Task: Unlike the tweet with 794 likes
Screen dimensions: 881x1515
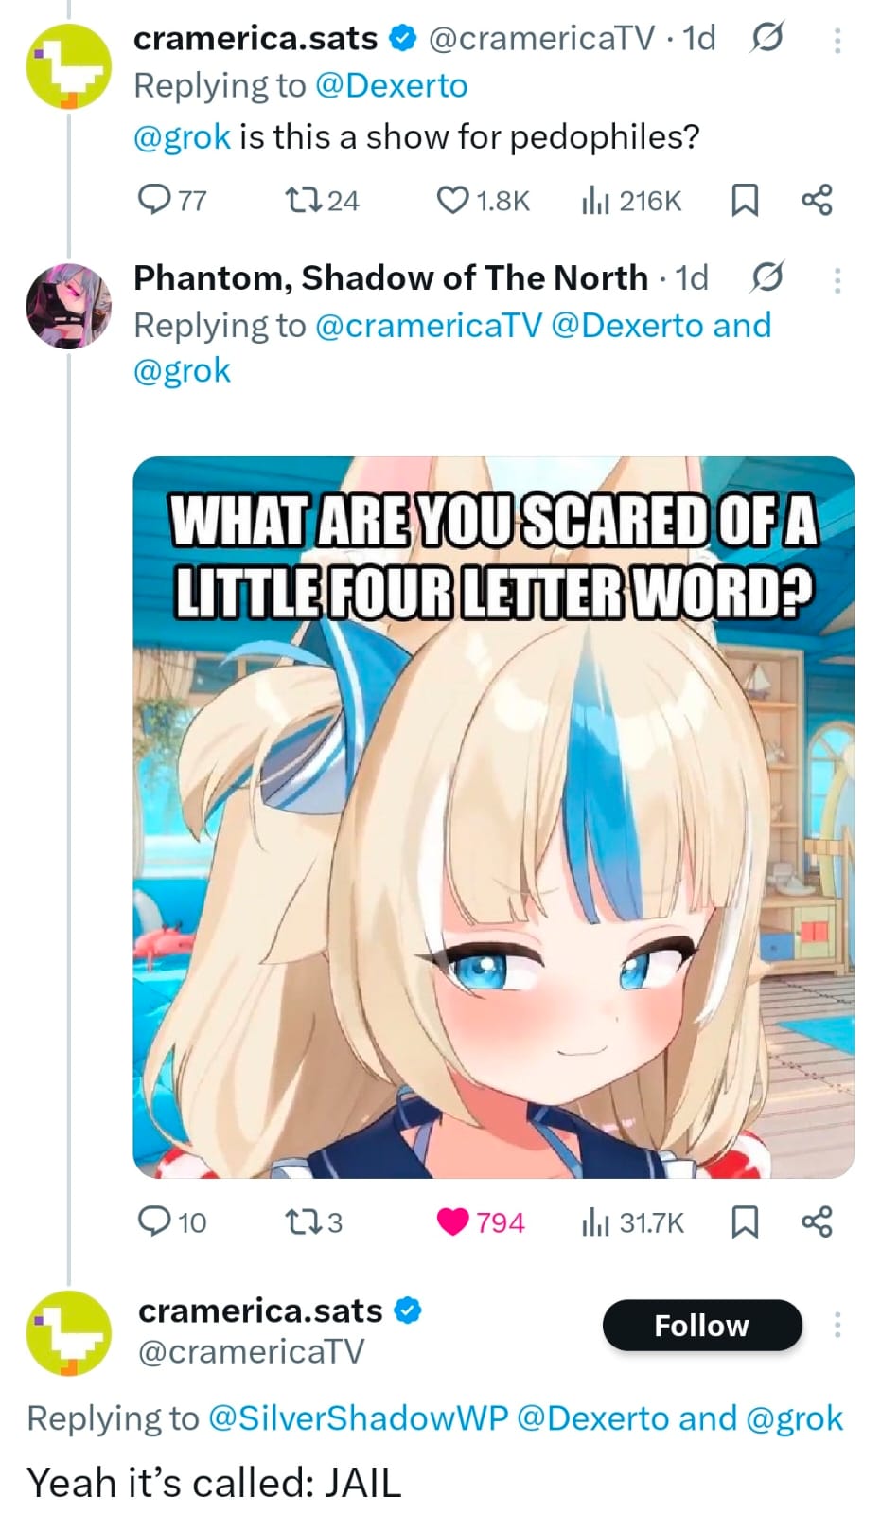Action: 480,1222
